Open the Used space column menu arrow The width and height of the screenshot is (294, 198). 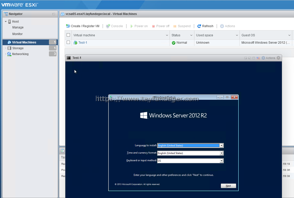pos(237,35)
